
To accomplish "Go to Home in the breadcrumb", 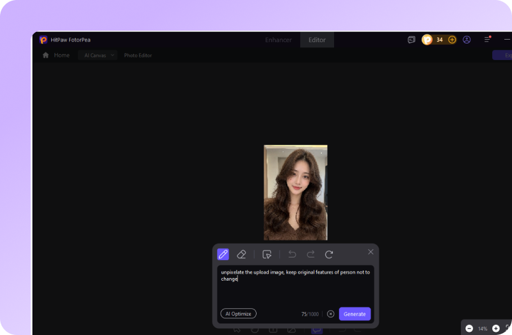I will pos(61,55).
